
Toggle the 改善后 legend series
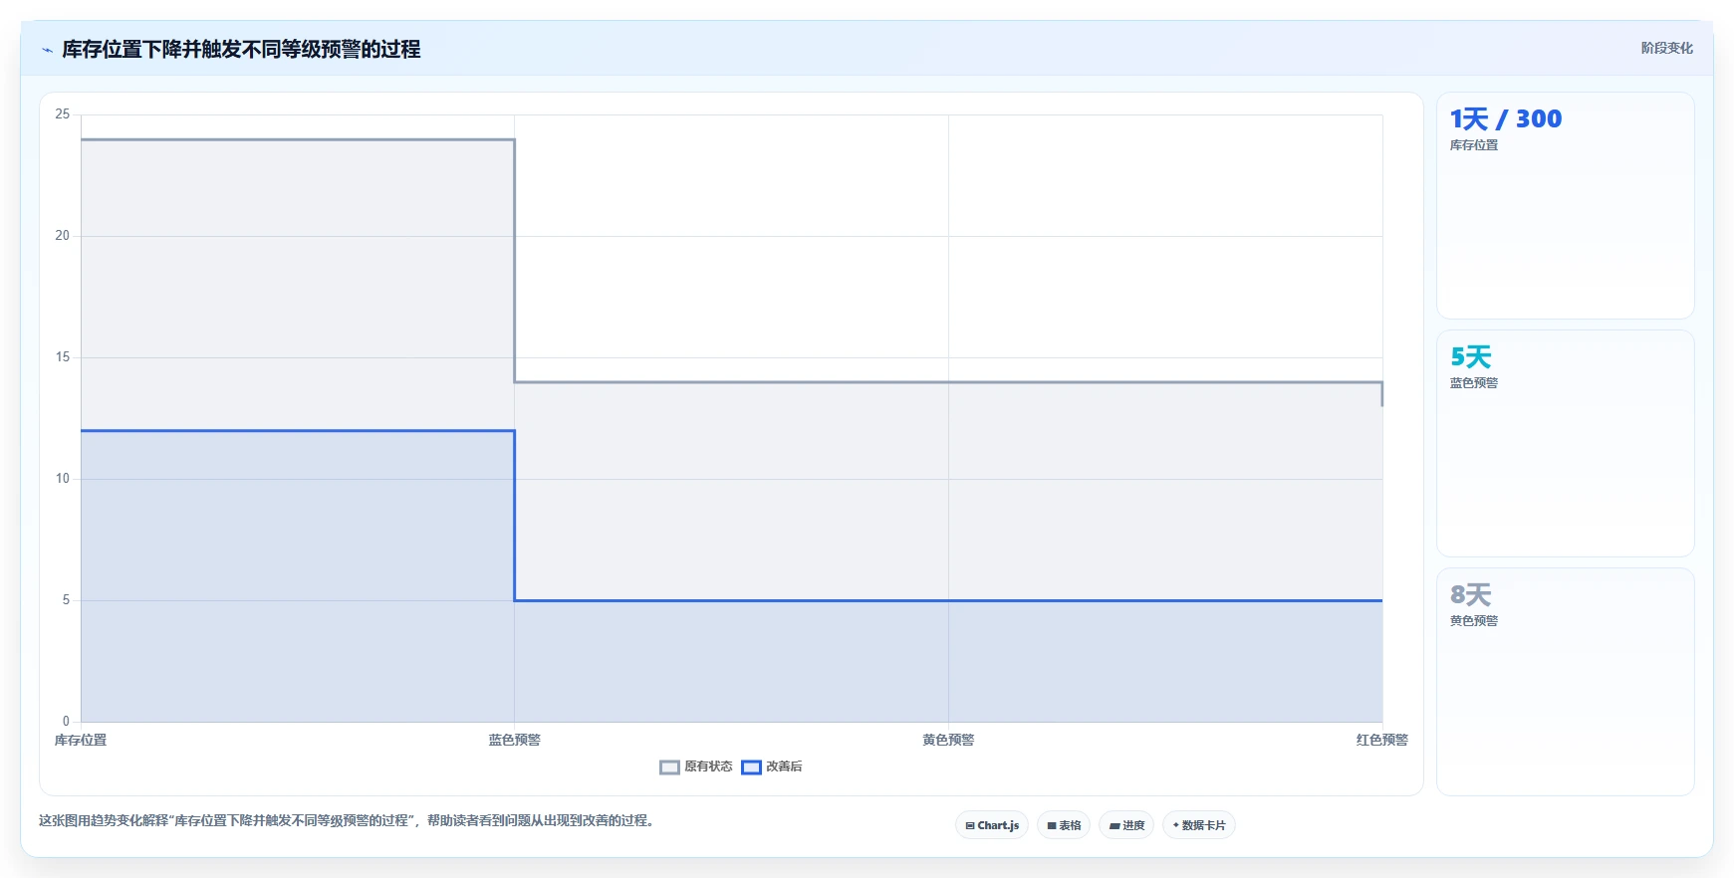(772, 767)
